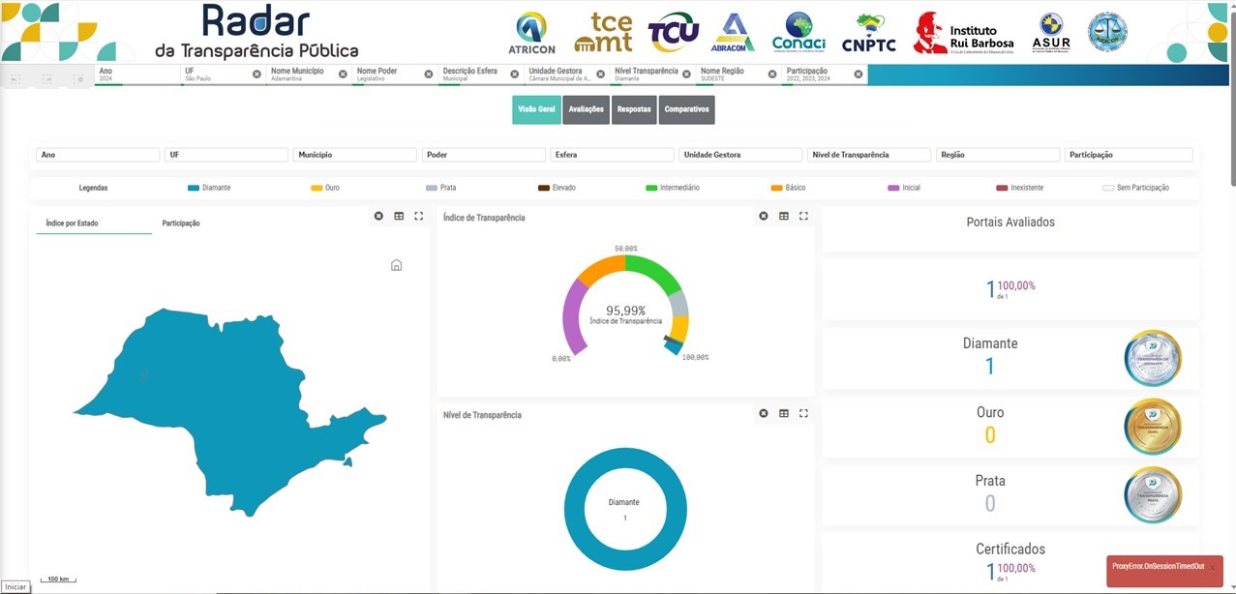Clear the Nome Município selection
Screen dimensions: 1236x594
click(x=343, y=74)
